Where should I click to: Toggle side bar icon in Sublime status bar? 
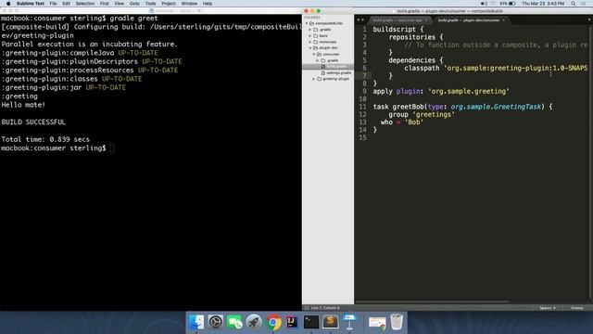pos(307,308)
